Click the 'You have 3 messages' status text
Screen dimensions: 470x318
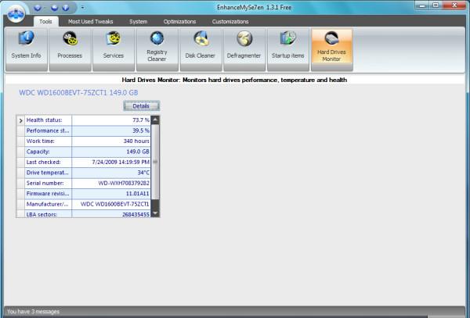point(33,312)
